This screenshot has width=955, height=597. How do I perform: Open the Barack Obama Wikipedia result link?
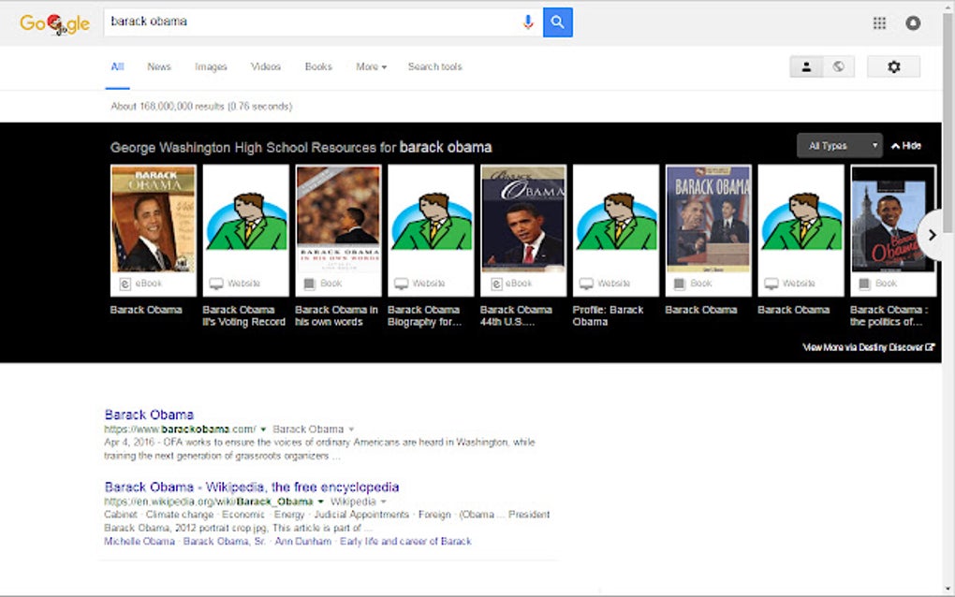pos(251,487)
